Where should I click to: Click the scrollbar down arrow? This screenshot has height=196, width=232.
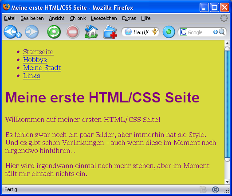(x=227, y=182)
